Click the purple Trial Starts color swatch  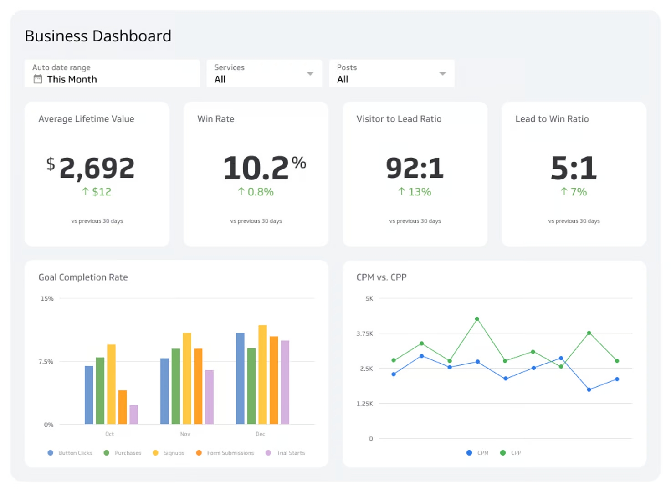point(268,452)
